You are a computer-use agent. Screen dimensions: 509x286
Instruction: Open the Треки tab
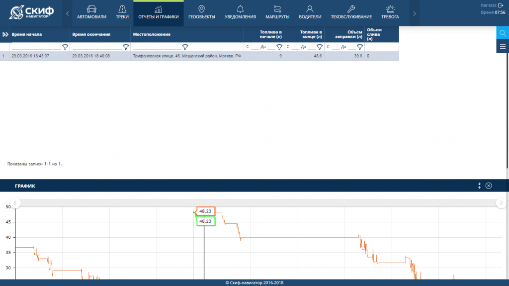(x=122, y=13)
